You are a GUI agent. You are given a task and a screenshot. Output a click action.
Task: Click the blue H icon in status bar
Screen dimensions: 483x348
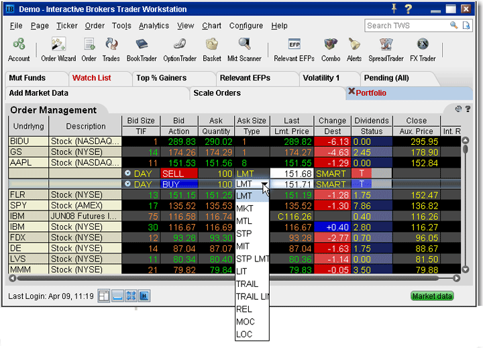click(144, 296)
